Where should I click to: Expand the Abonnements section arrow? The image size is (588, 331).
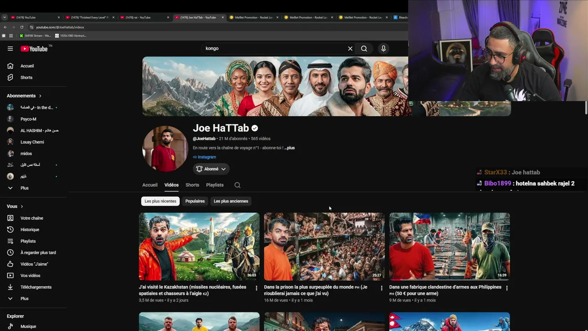[40, 96]
